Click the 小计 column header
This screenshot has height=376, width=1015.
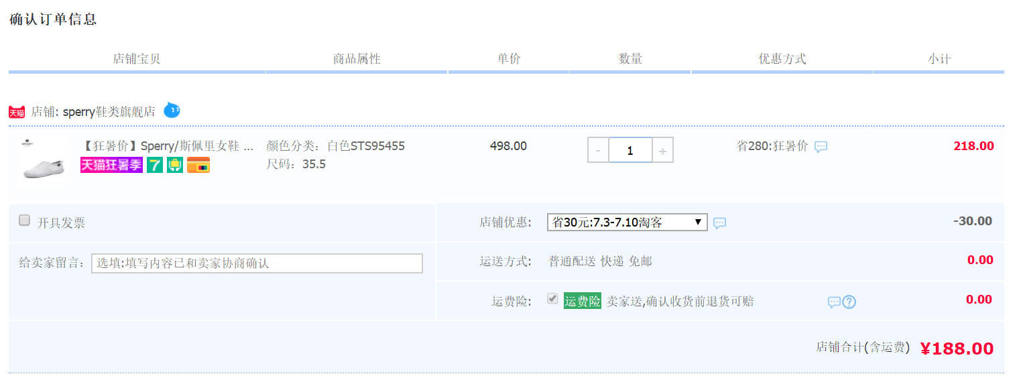coord(939,59)
